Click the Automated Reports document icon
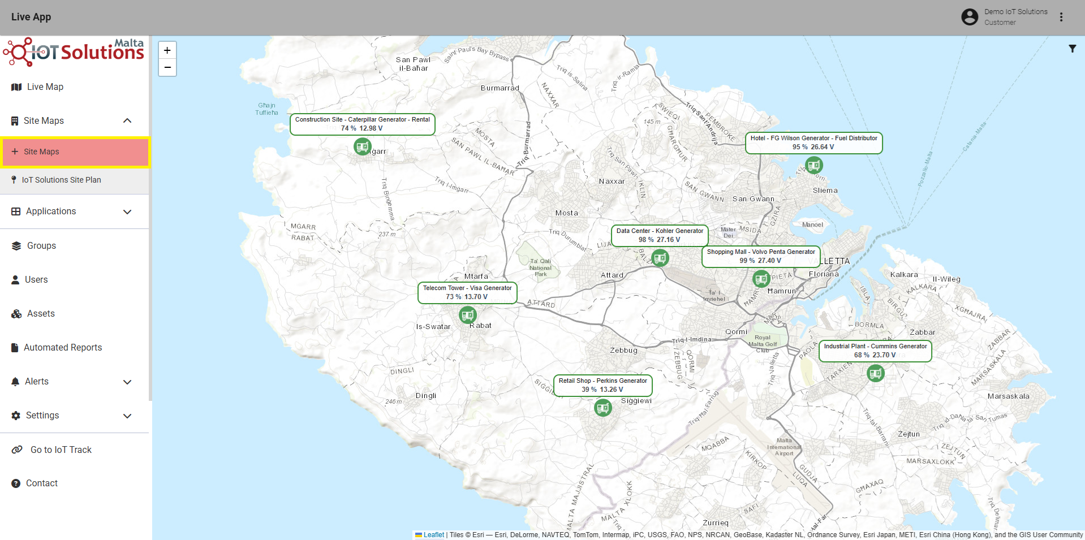1085x540 pixels. [15, 348]
